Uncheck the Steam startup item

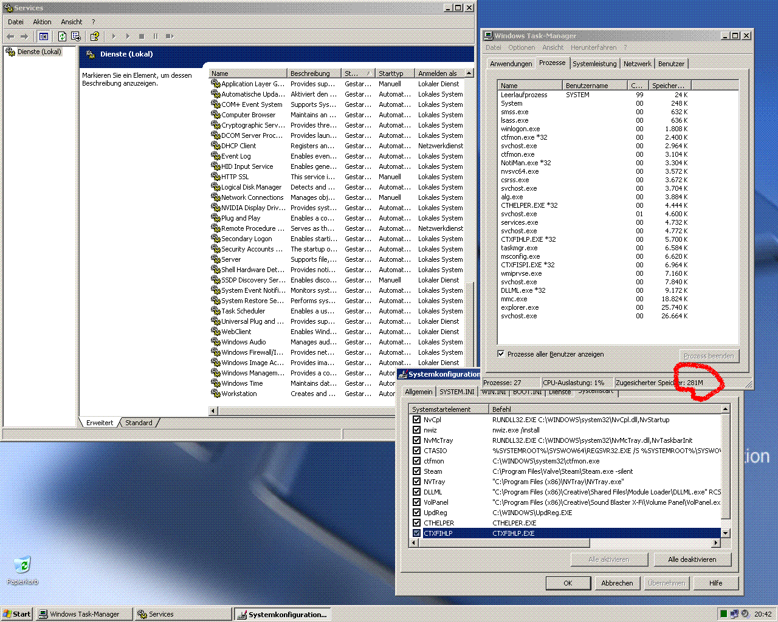416,471
